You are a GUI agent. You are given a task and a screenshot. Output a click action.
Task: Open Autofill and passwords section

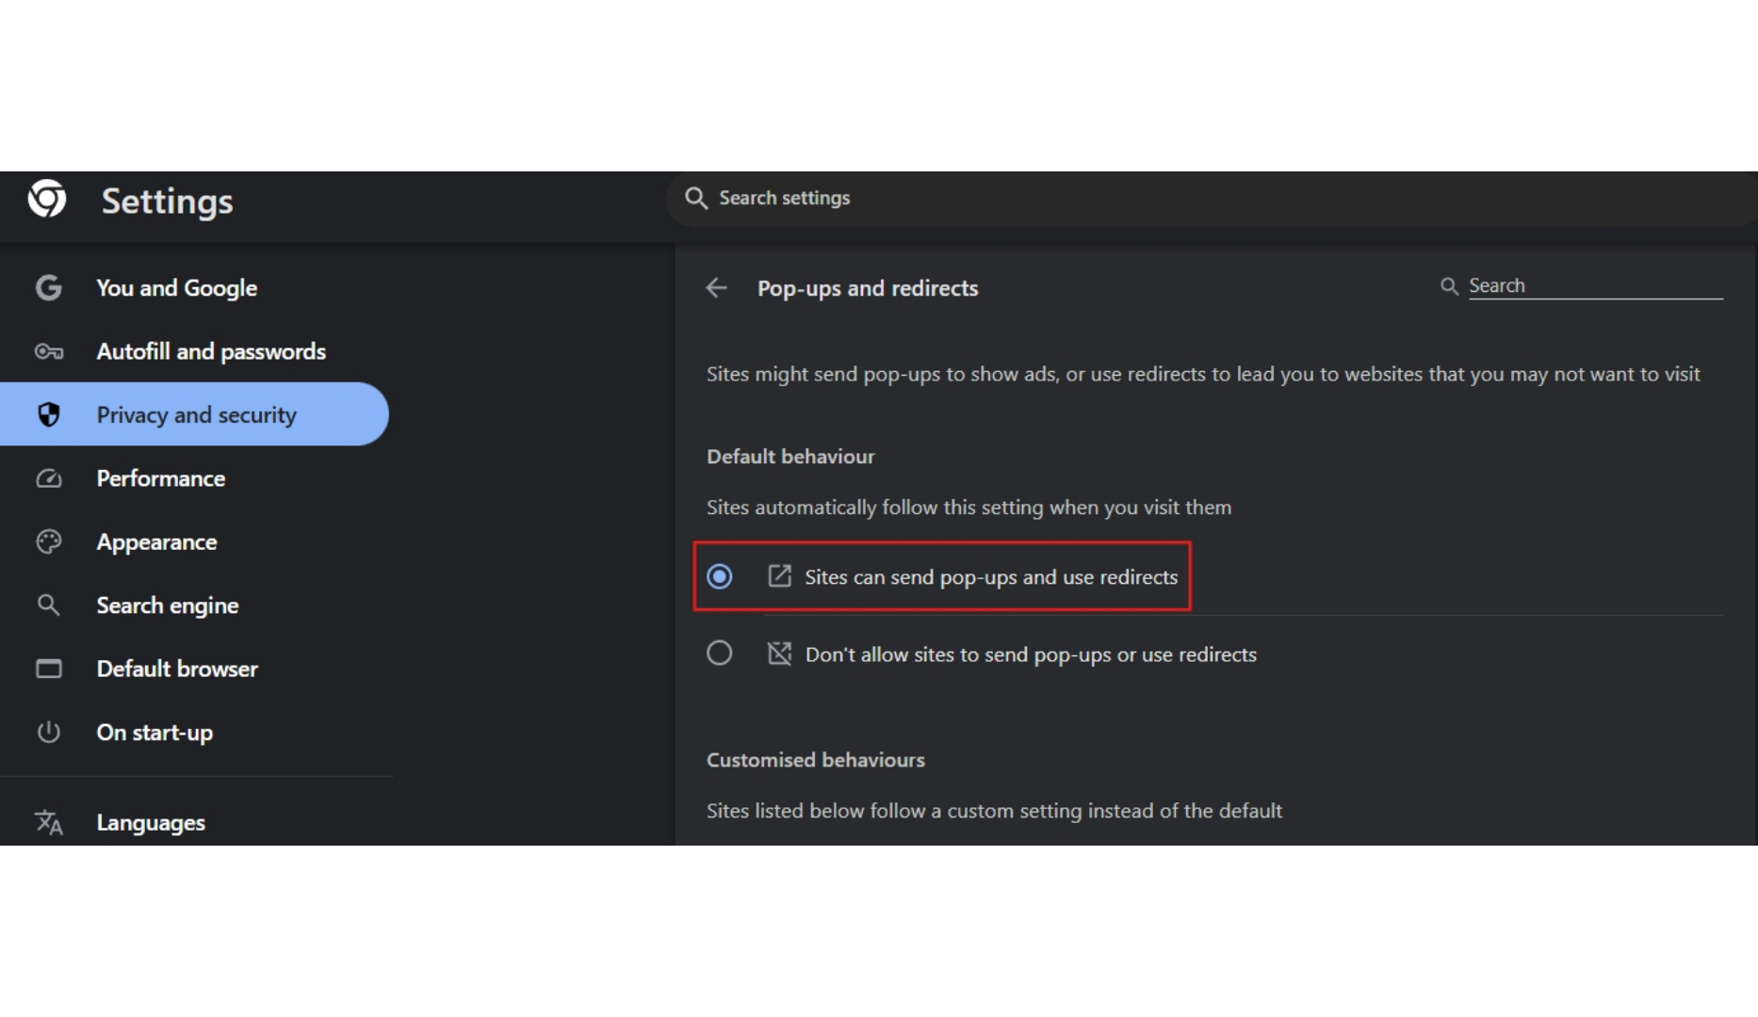[x=196, y=351]
